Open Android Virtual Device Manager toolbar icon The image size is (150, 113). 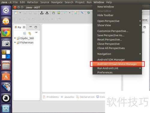click(59, 13)
